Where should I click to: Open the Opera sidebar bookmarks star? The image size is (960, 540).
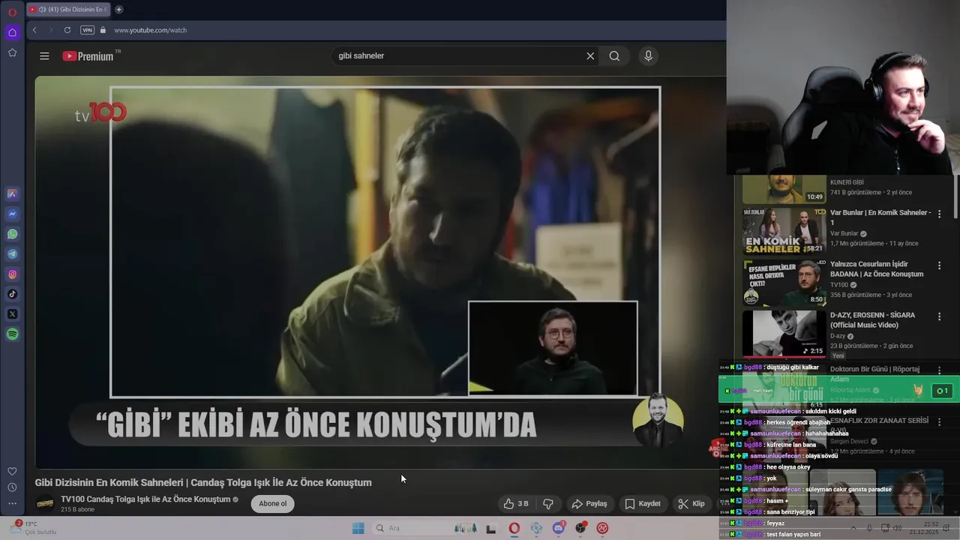click(12, 52)
